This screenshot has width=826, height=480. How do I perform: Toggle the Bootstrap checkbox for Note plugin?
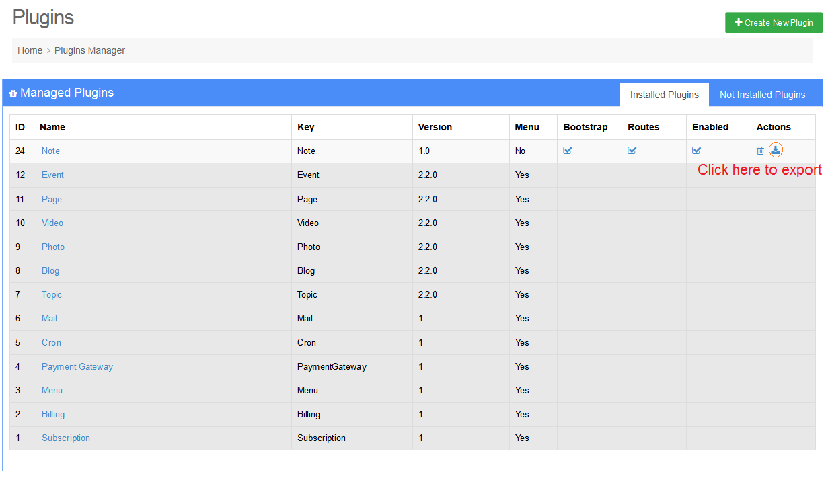567,151
